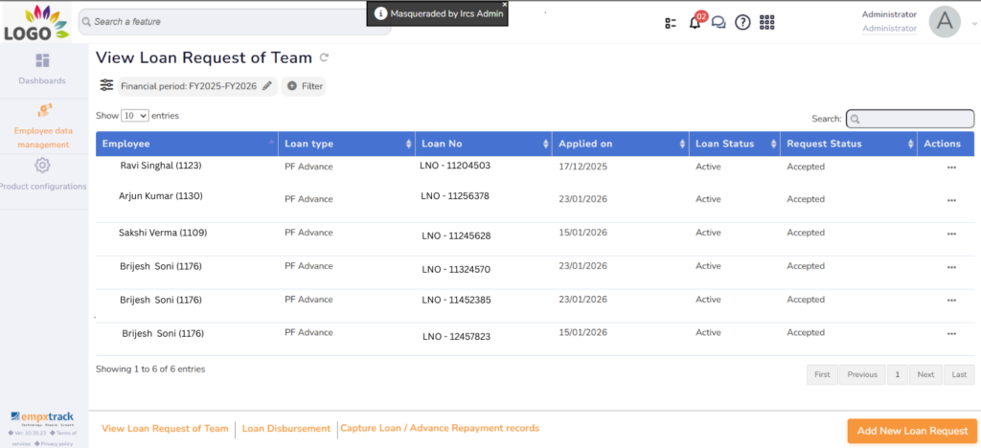
Task: Open the show entries count dropdown
Action: [135, 116]
